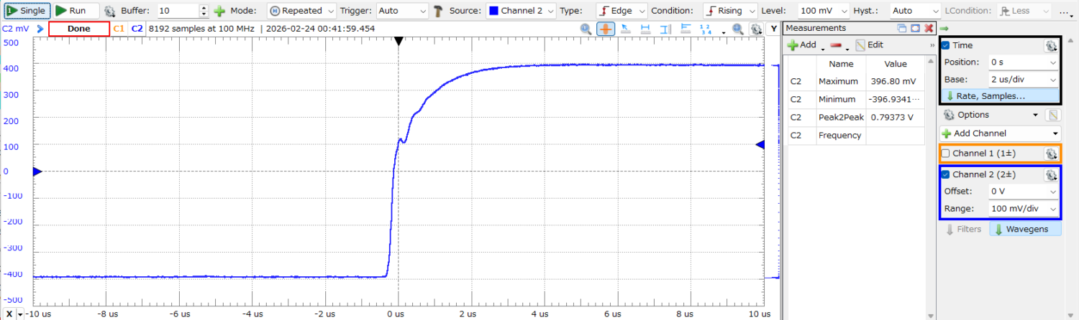
Task: Uncheck the Channel 2 checkbox
Action: point(946,175)
